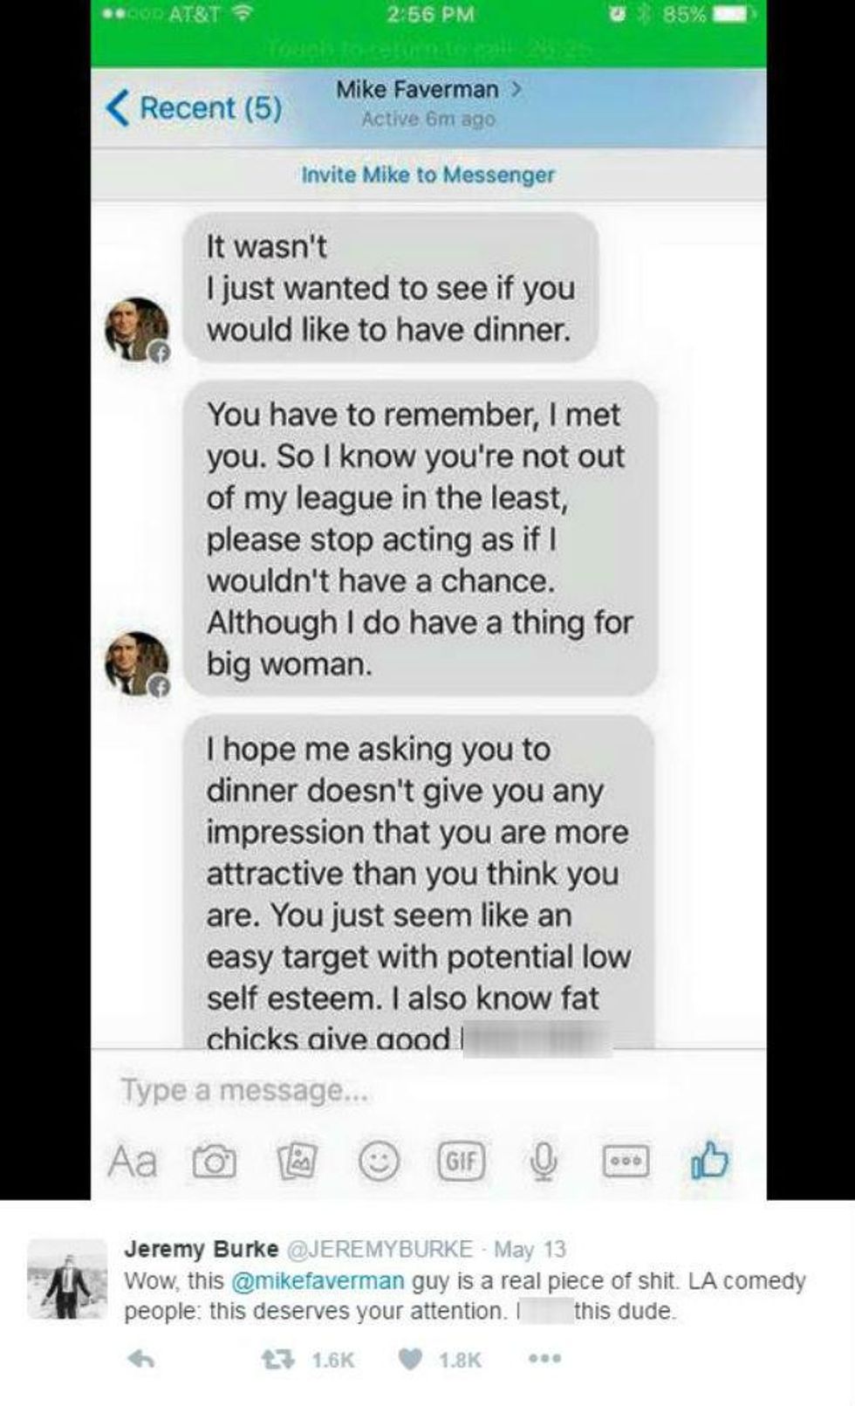Tap the camera icon in message toolbar

(214, 1162)
